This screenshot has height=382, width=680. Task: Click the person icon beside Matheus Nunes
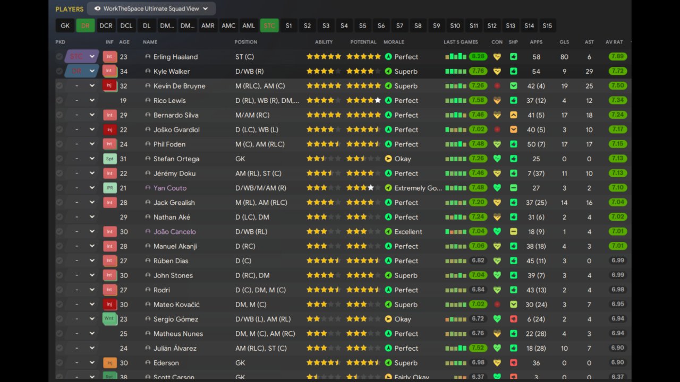tap(148, 334)
